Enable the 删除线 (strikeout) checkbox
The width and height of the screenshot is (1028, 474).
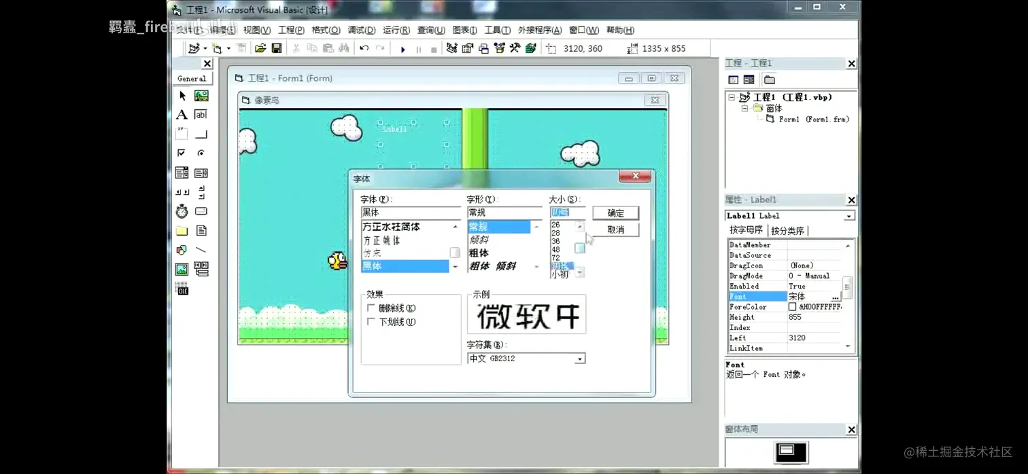[371, 308]
